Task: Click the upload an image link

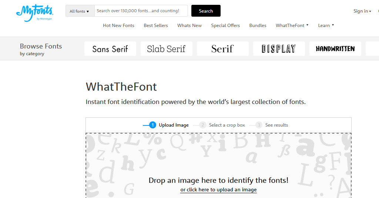Action: point(218,189)
